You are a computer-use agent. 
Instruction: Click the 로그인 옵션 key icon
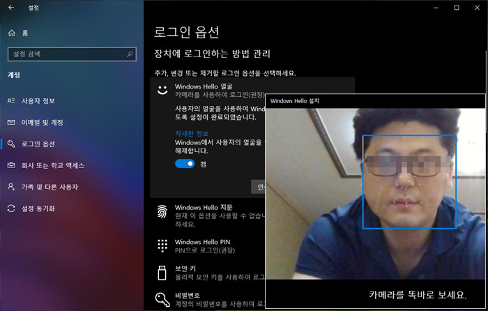point(11,144)
